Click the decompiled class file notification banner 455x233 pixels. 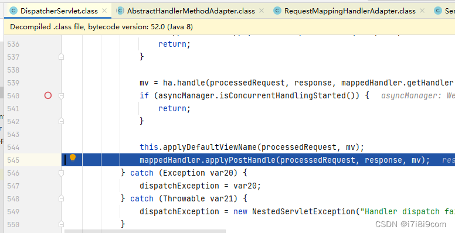(x=229, y=27)
